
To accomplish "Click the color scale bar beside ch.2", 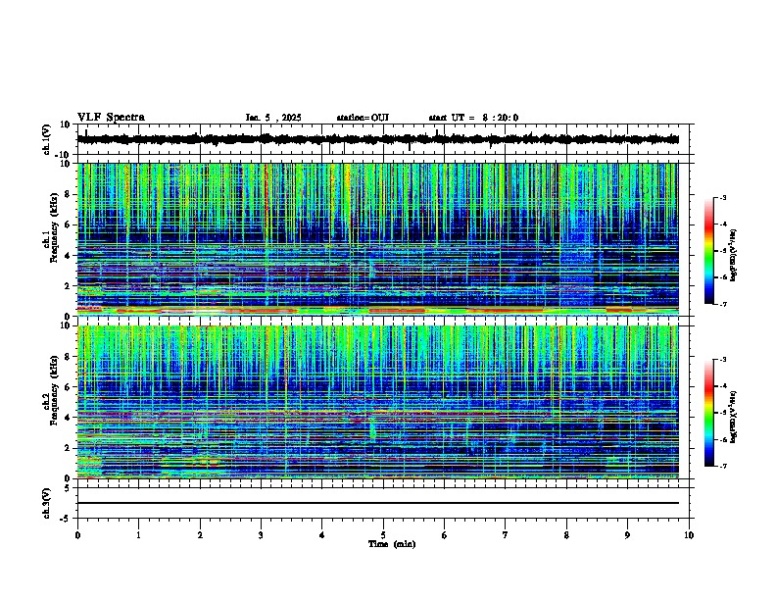I will coord(708,413).
